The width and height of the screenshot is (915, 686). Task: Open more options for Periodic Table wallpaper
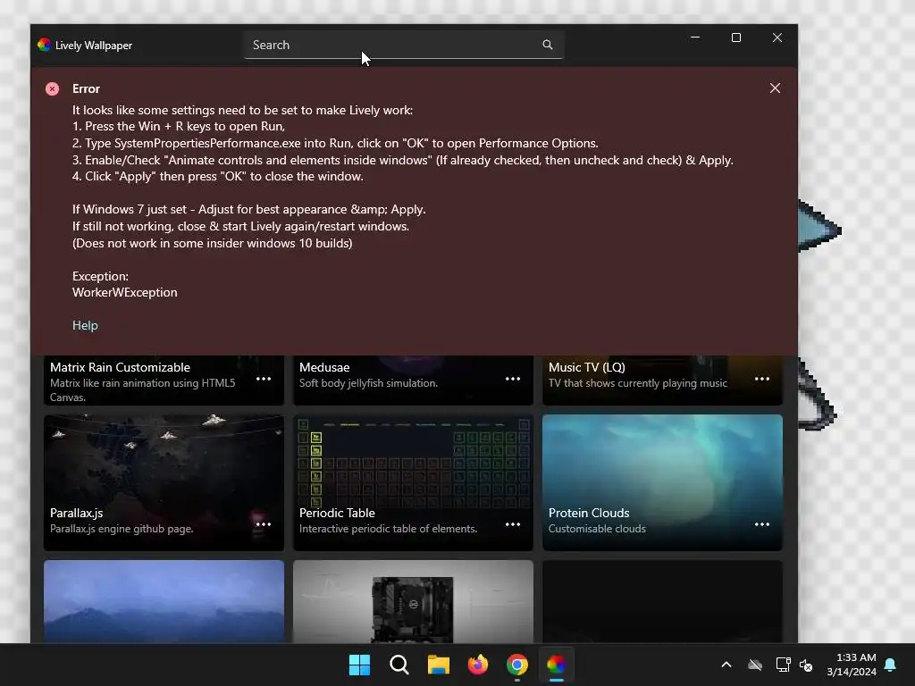(513, 523)
